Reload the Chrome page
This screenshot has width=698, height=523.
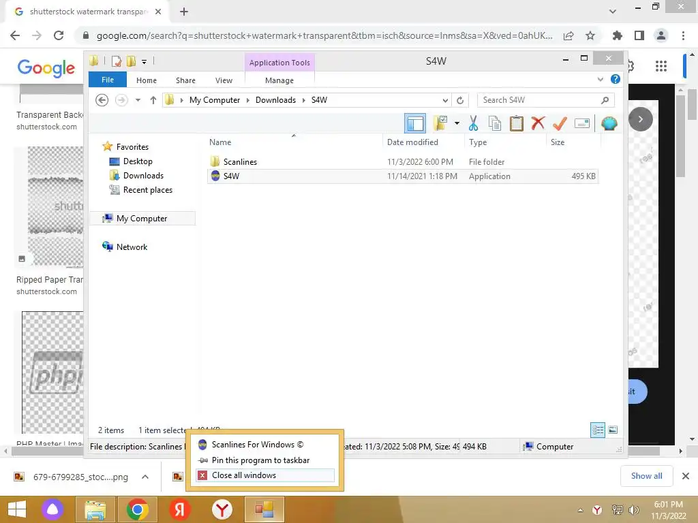tap(59, 35)
